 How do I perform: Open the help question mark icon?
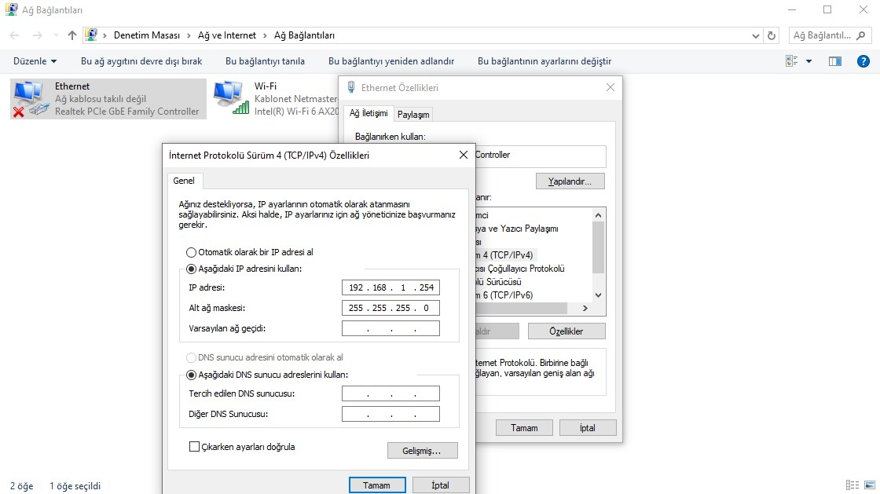pyautogui.click(x=863, y=61)
